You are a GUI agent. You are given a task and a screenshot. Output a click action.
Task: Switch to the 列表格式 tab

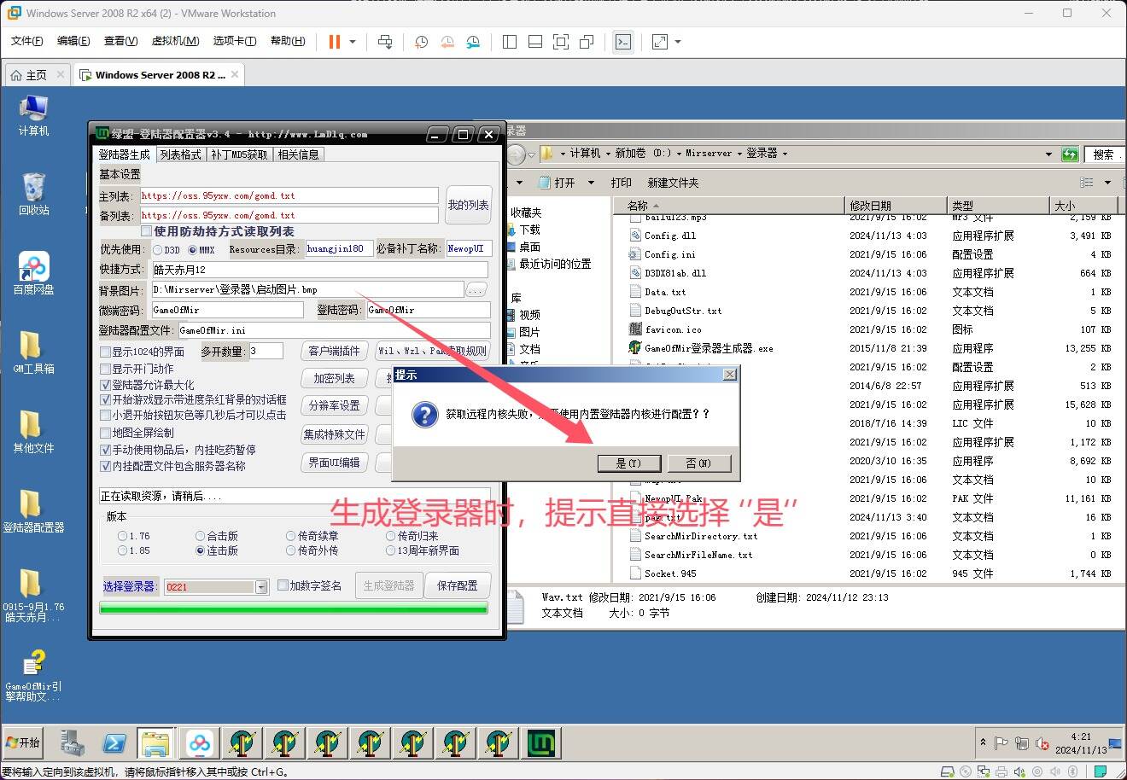pyautogui.click(x=180, y=154)
